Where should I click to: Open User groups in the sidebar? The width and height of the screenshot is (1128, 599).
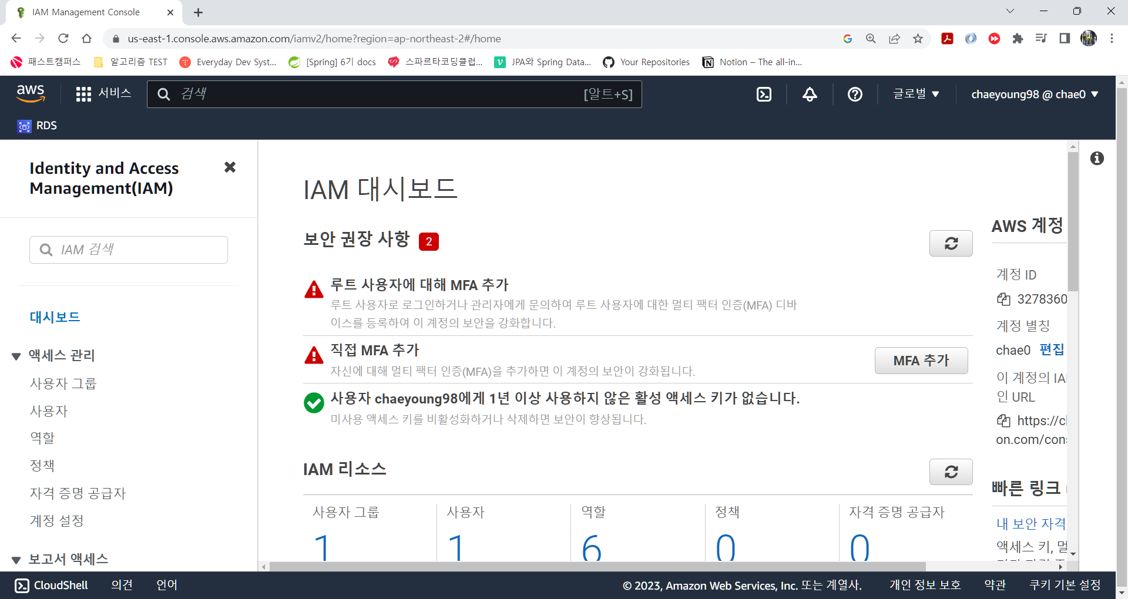[x=63, y=383]
